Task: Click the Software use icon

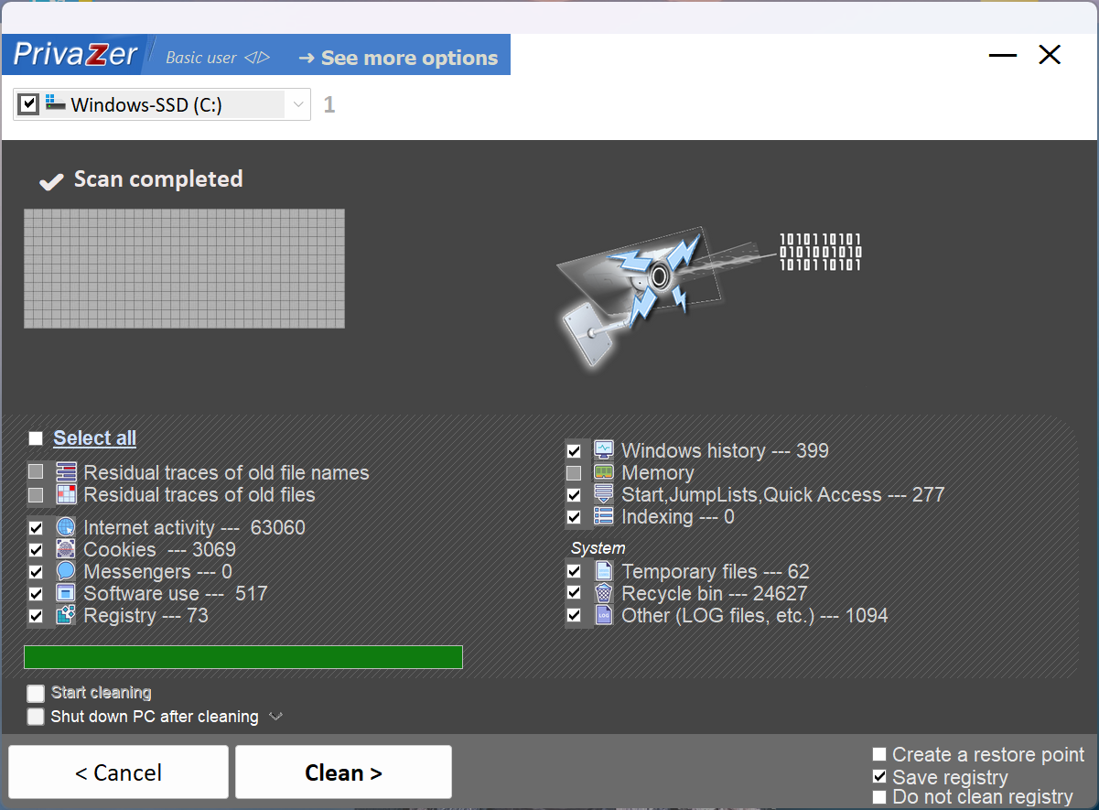Action: 66,593
